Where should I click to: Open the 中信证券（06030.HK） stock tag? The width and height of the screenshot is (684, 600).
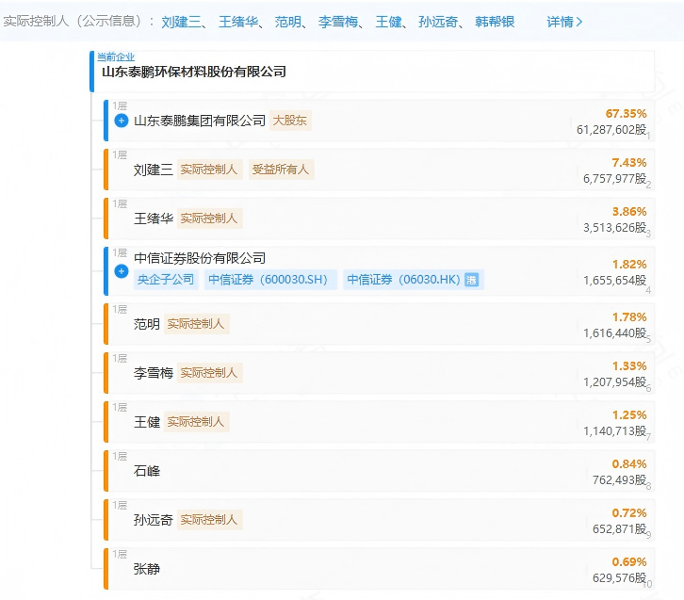click(x=403, y=280)
